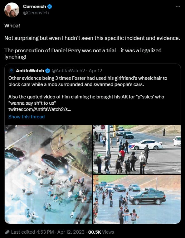Image resolution: width=185 pixels, height=238 pixels.
Task: Open the Cernovich display name link
Action: coord(34,7)
